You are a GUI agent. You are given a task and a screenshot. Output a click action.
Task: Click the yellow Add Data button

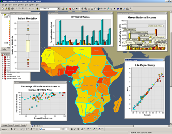point(37,9)
